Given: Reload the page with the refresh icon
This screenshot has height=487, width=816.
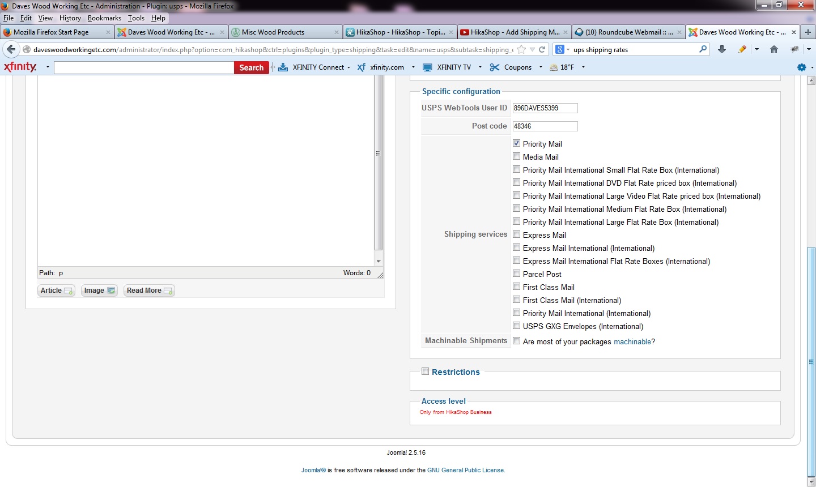Looking at the screenshot, I should tap(542, 50).
